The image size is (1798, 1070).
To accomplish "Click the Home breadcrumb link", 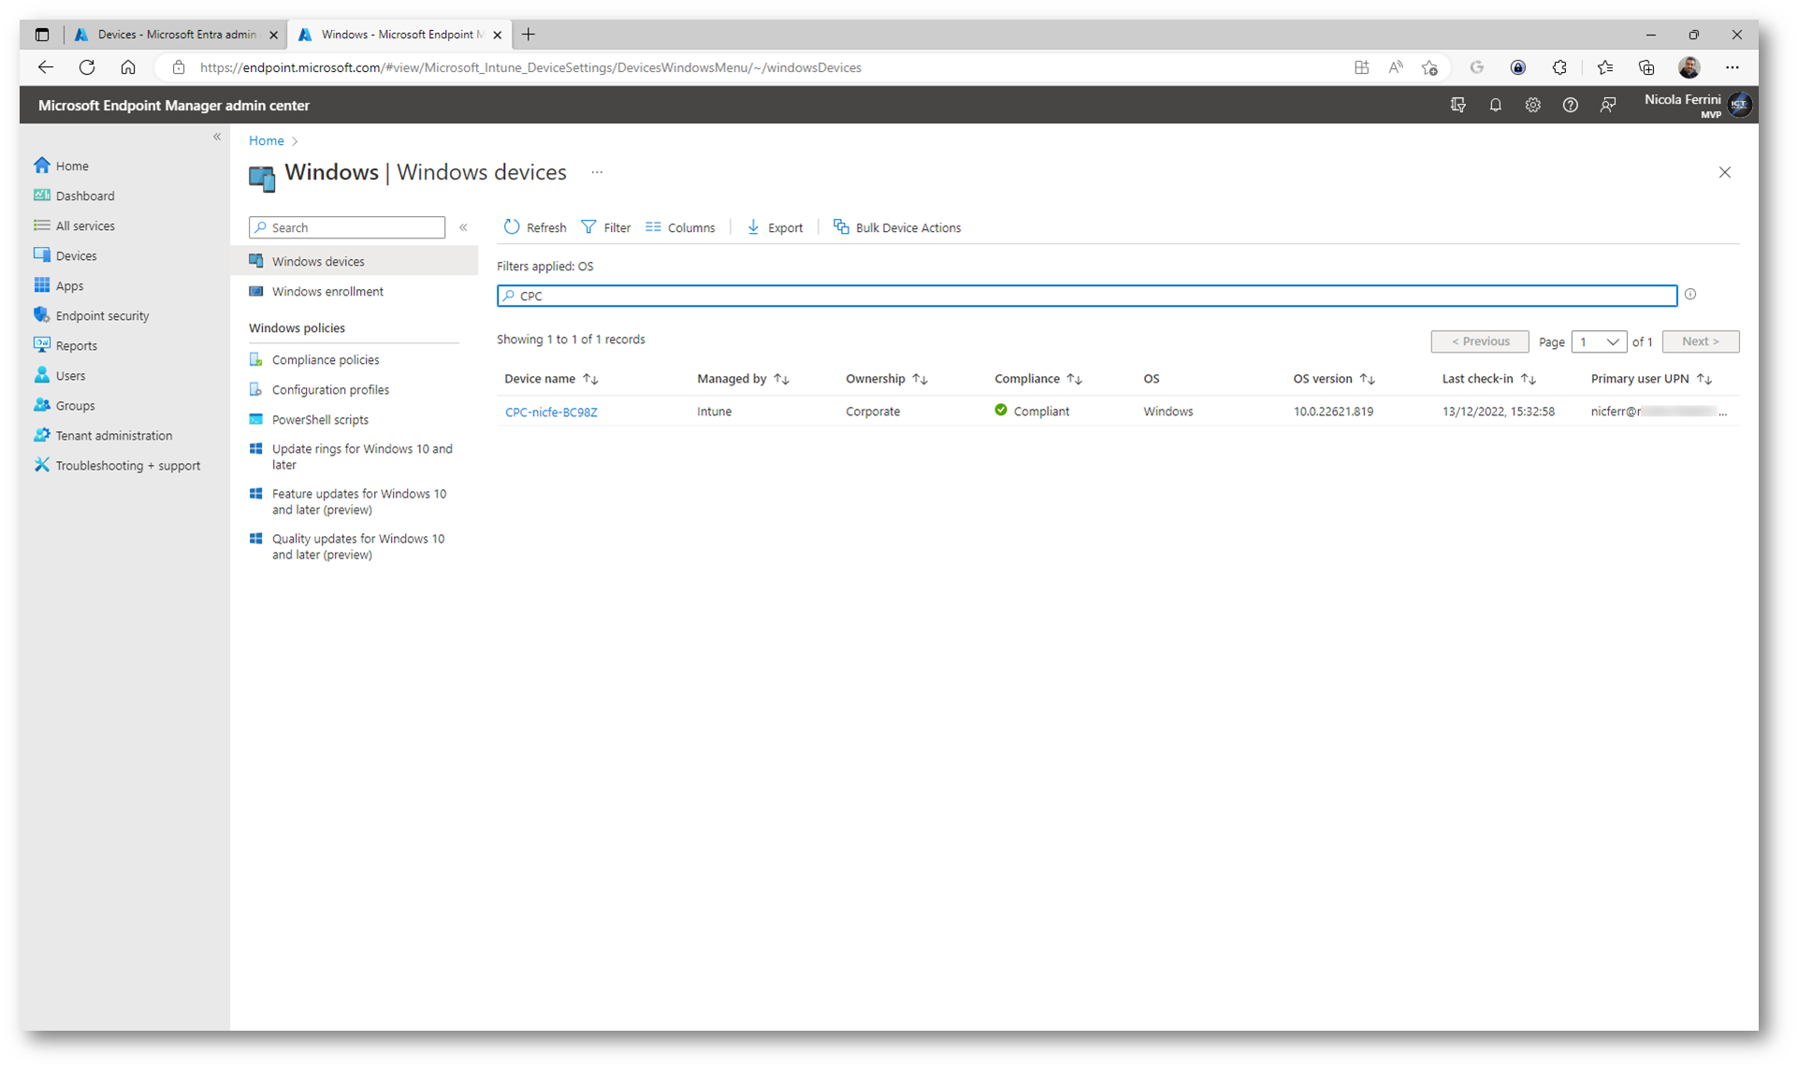I will point(266,141).
